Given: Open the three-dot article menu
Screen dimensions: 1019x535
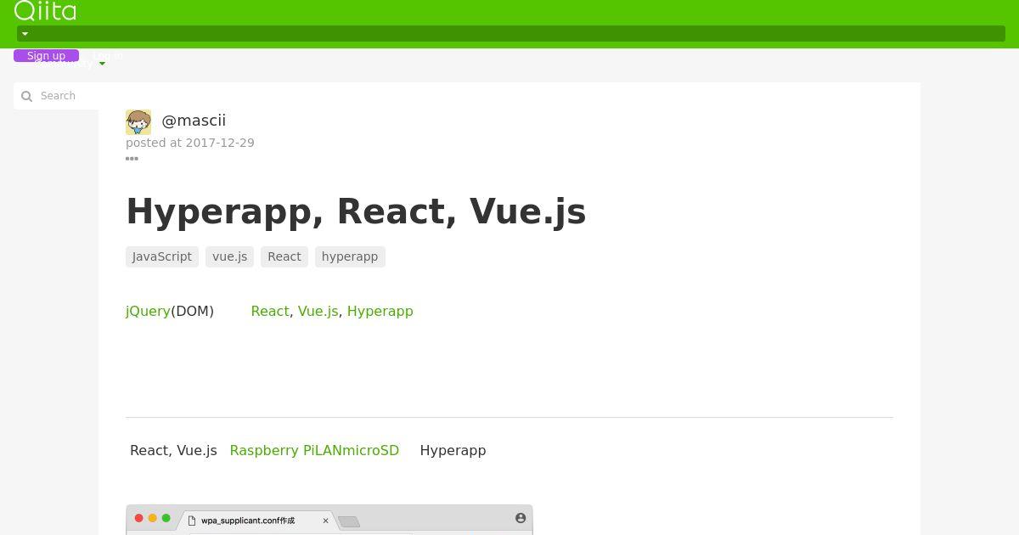Looking at the screenshot, I should [132, 159].
